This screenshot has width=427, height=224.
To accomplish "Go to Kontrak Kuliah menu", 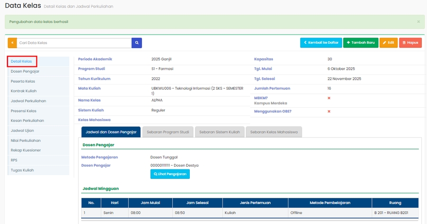I will point(24,91).
